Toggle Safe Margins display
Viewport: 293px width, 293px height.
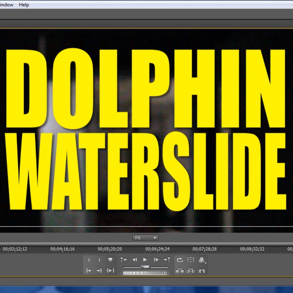click(190, 259)
